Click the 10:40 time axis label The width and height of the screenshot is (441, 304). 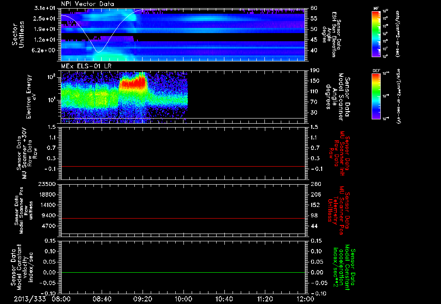coord(224,299)
